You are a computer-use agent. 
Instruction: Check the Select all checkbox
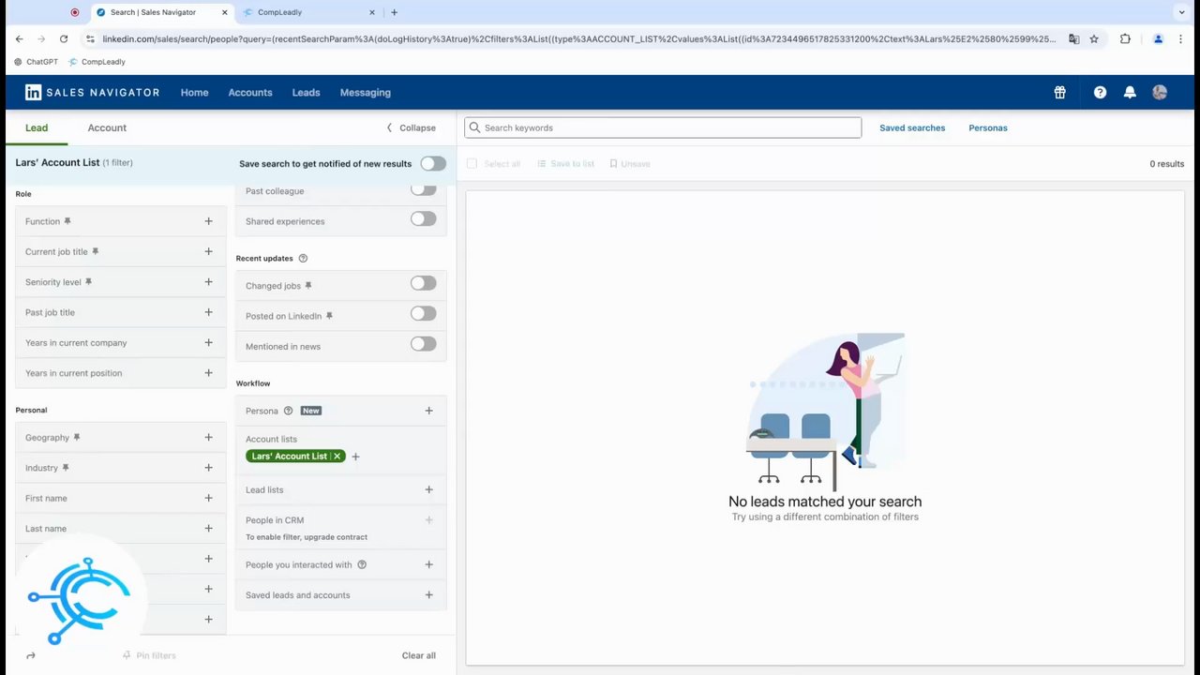coord(472,163)
